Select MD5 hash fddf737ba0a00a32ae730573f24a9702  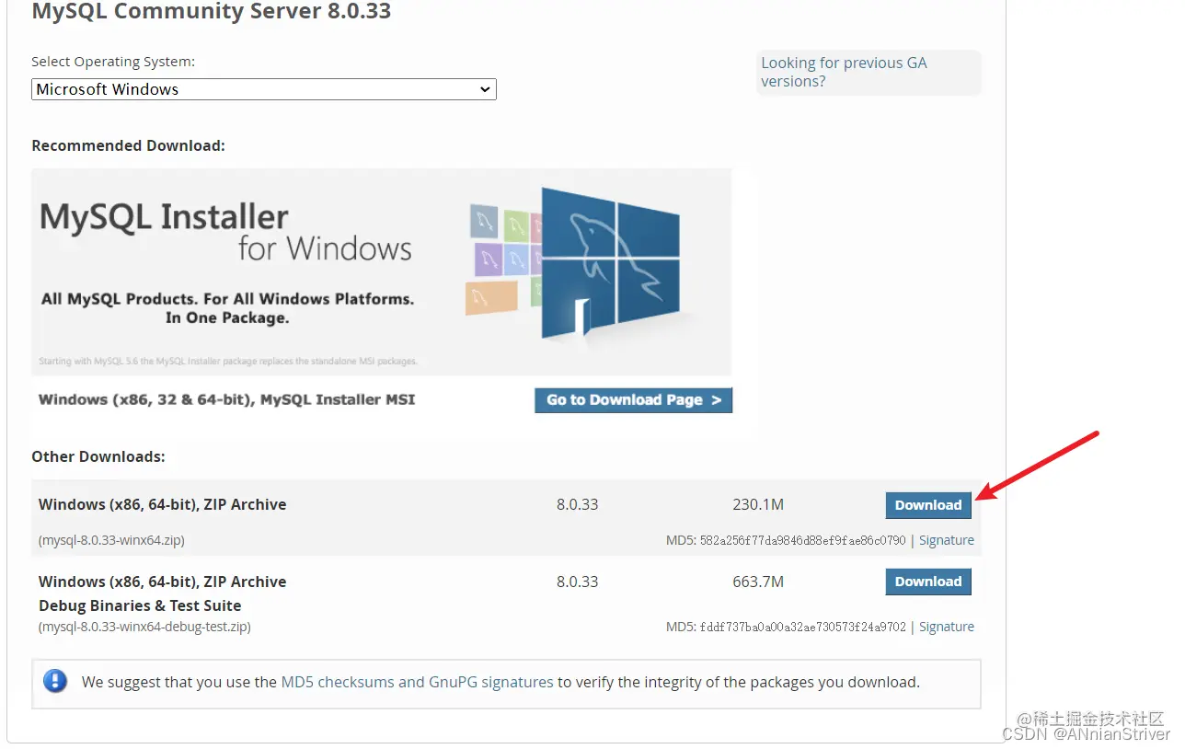pos(802,627)
